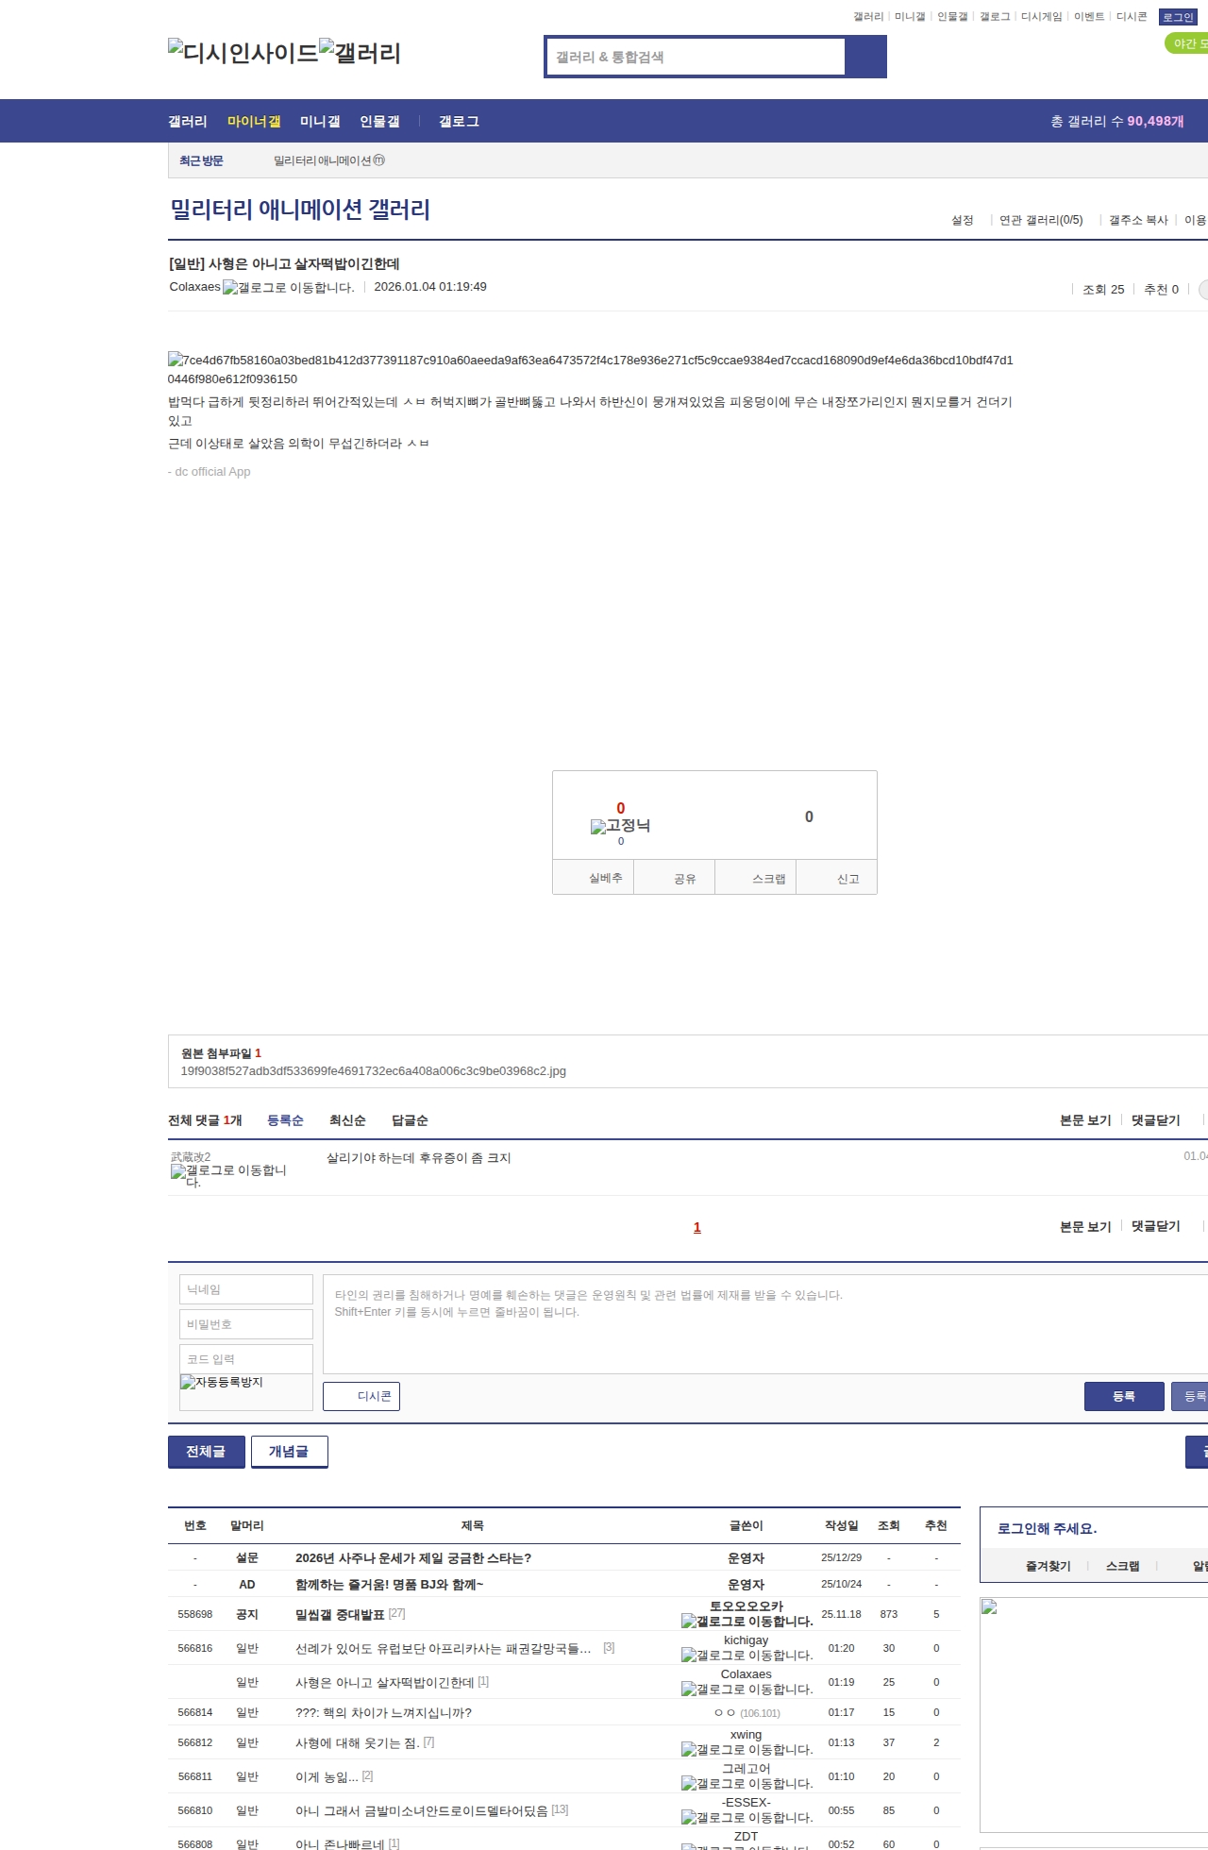Screen dimensions: 1208x1850
Task: Sort comments by 답글순
Action: 410,1120
